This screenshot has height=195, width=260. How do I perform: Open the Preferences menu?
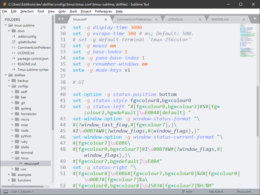[103, 11]
